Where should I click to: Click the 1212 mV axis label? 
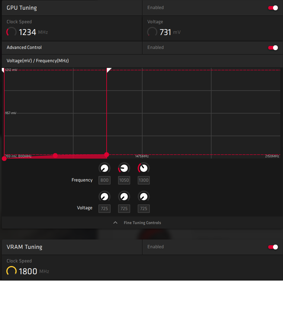[x=11, y=70]
